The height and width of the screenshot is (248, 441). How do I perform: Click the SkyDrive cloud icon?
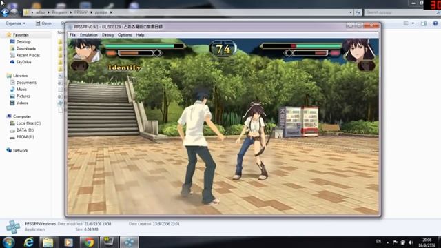12,62
